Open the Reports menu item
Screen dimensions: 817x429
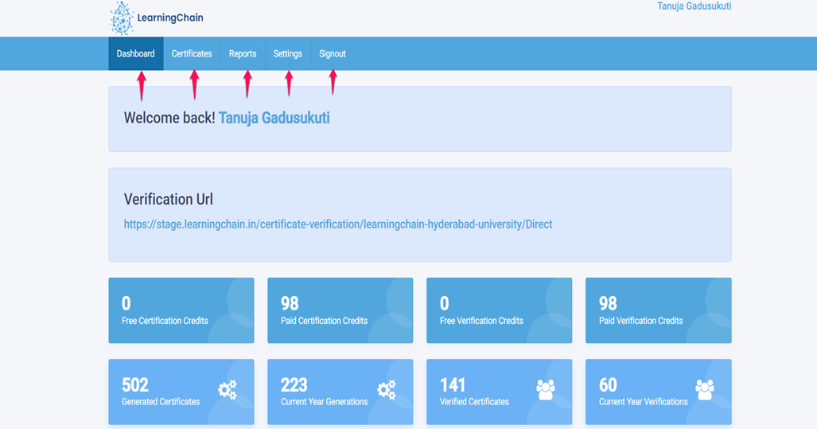(x=243, y=54)
